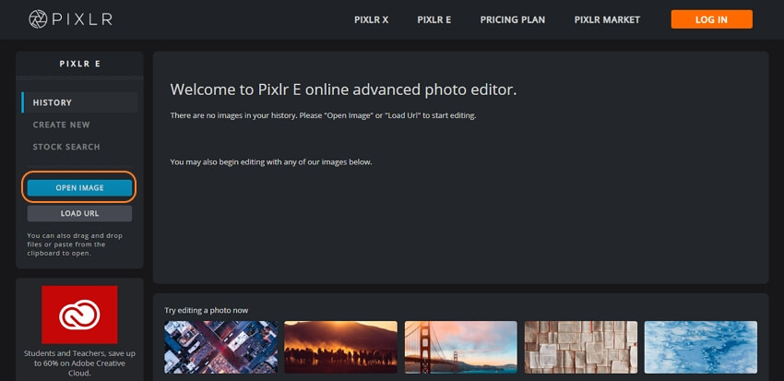Open the PIXLR E nav link
The image size is (784, 381).
(434, 20)
